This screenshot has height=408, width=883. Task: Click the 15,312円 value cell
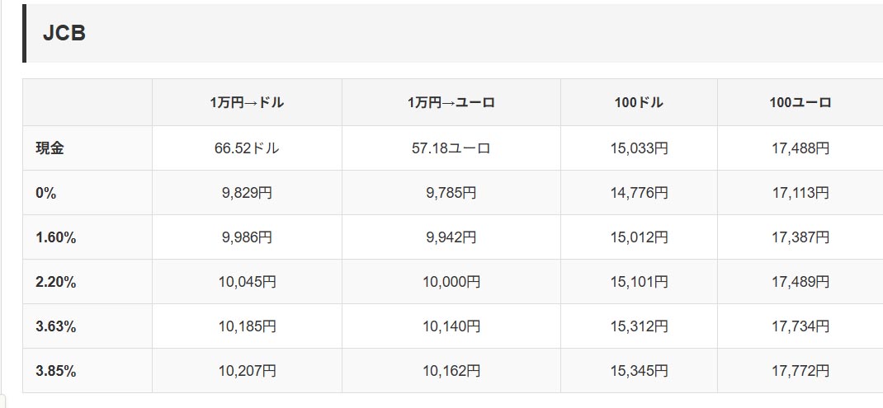[x=639, y=326]
